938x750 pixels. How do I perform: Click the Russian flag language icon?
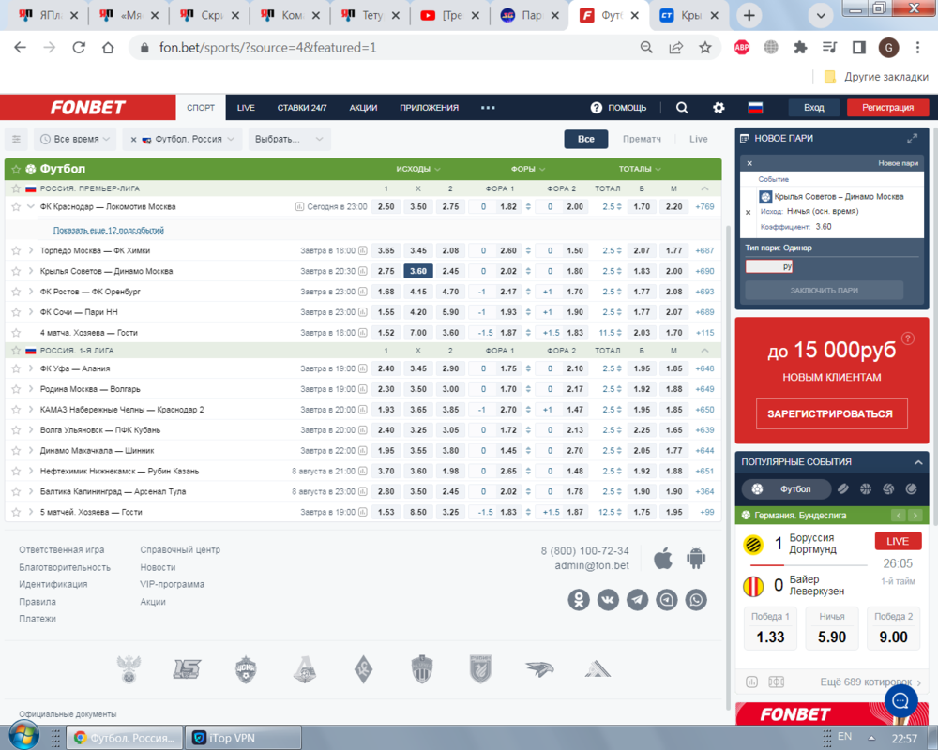click(x=755, y=108)
